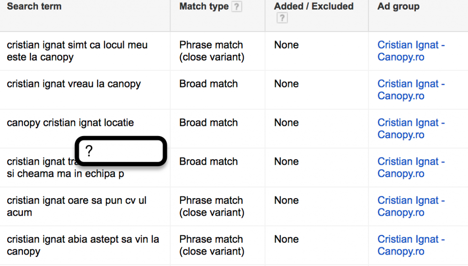Open ad group link in 'abia astept sa vin' row
This screenshot has height=266, width=468.
[x=411, y=245]
